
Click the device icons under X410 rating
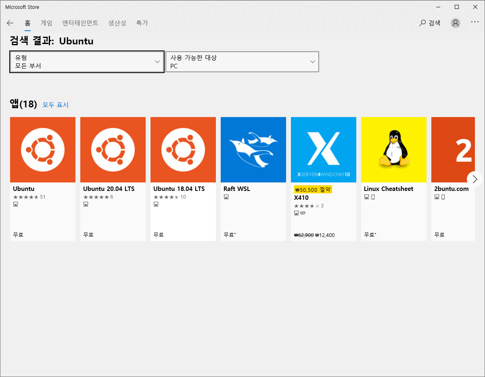pyautogui.click(x=300, y=213)
